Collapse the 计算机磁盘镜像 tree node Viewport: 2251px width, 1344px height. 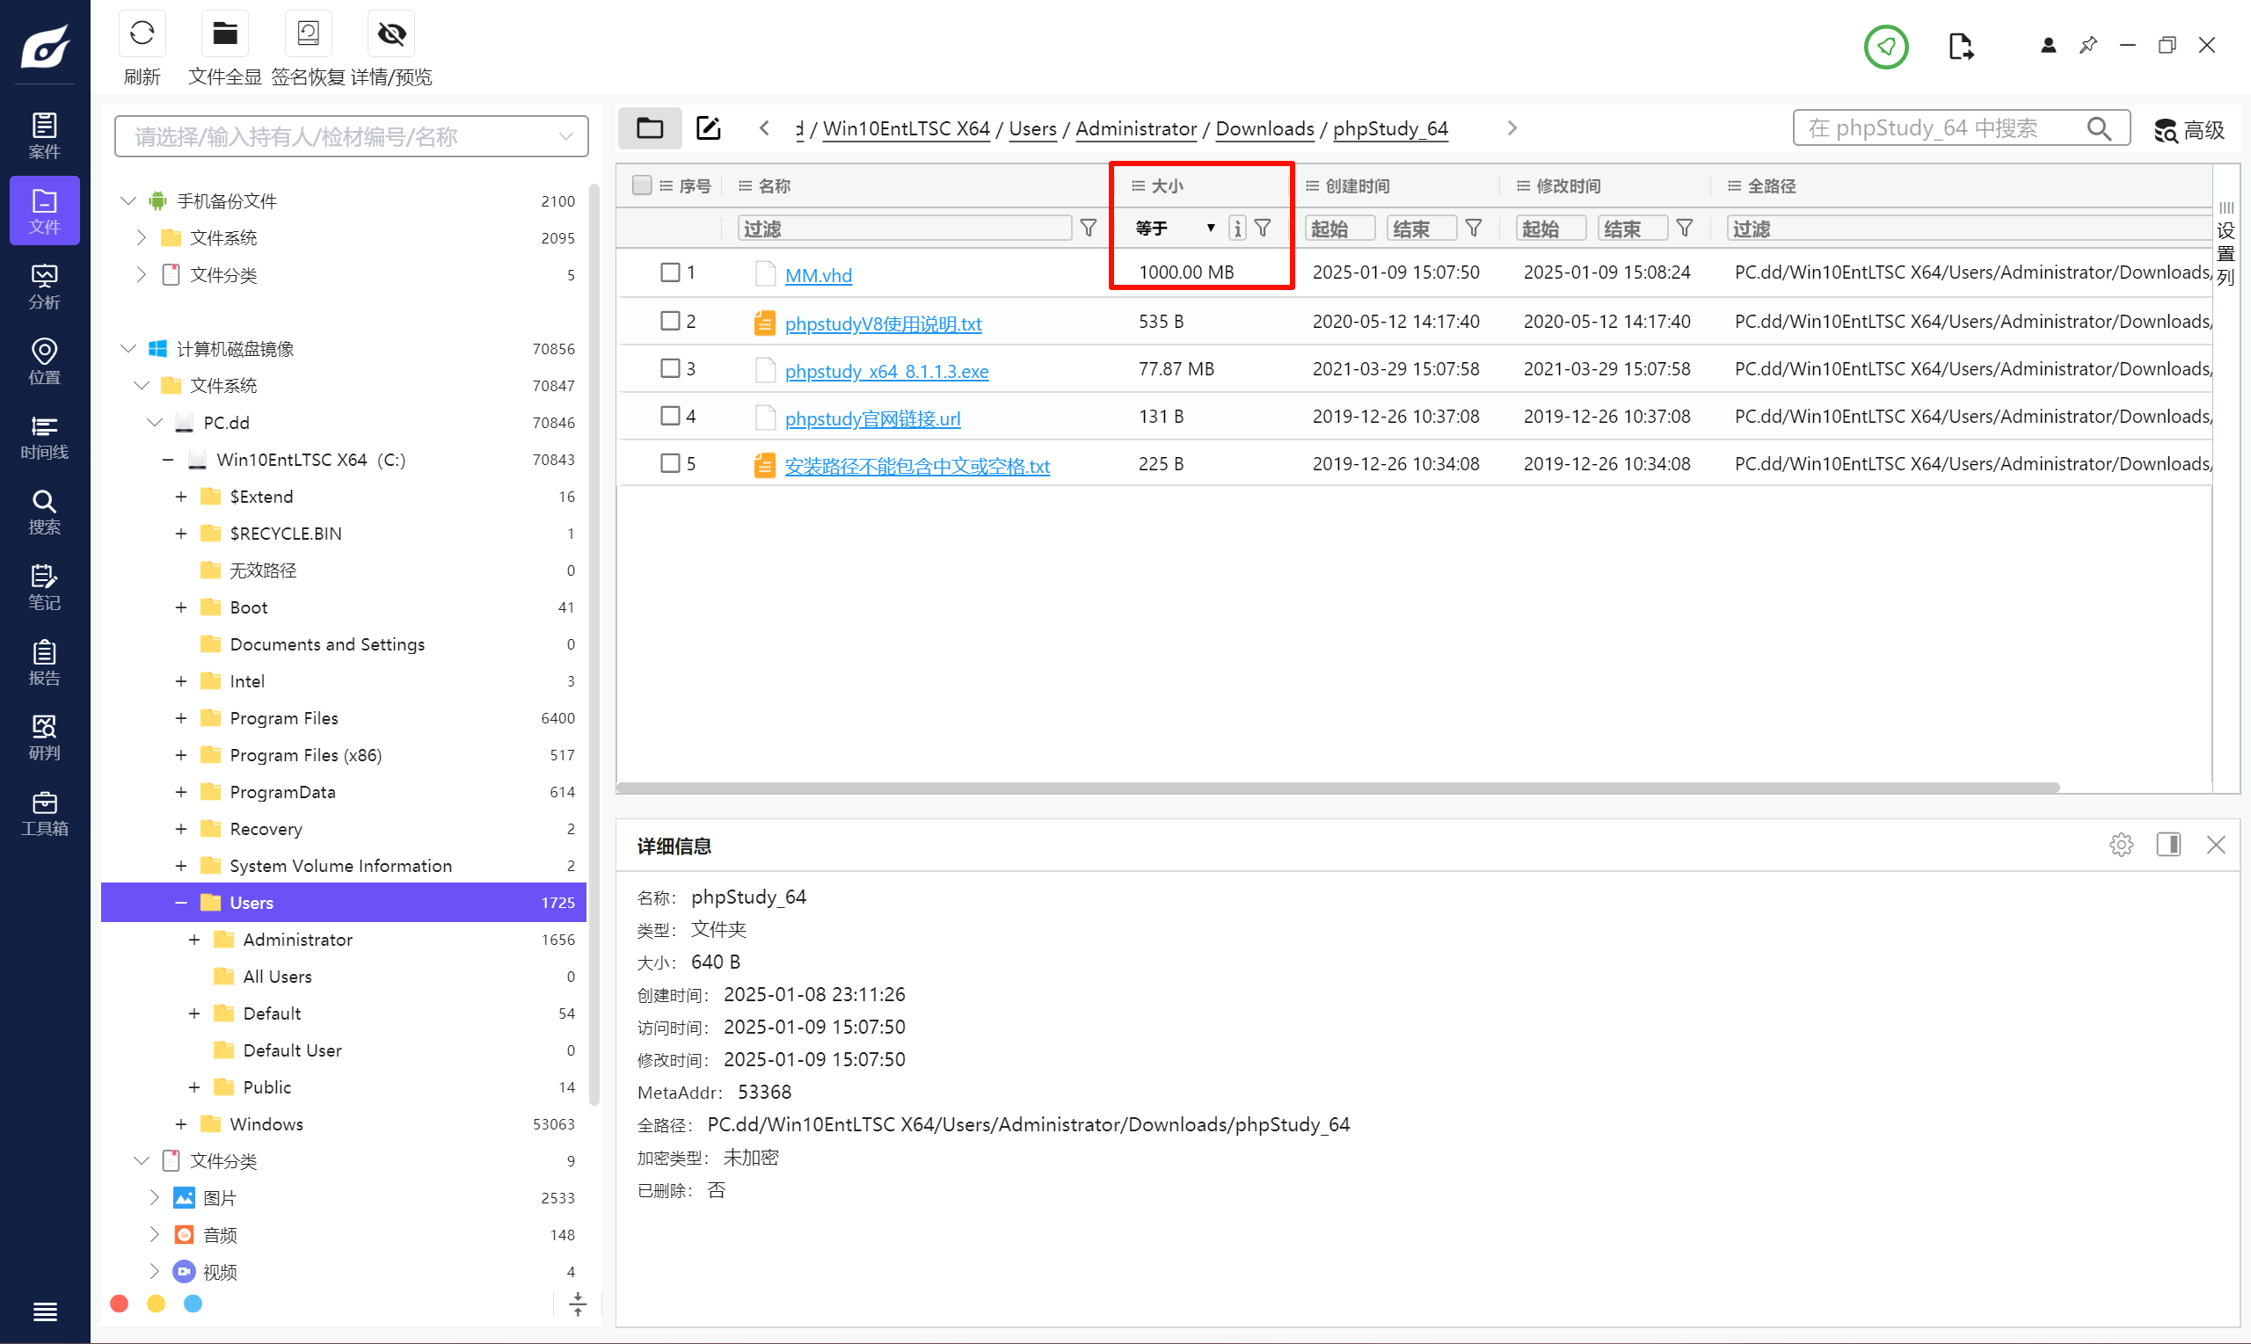tap(128, 349)
